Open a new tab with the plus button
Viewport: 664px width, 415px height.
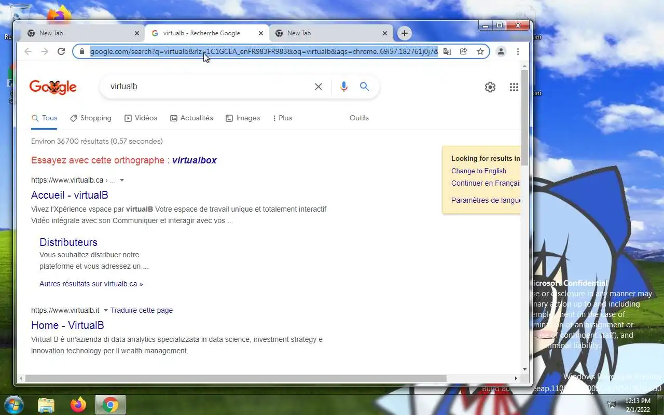click(405, 33)
